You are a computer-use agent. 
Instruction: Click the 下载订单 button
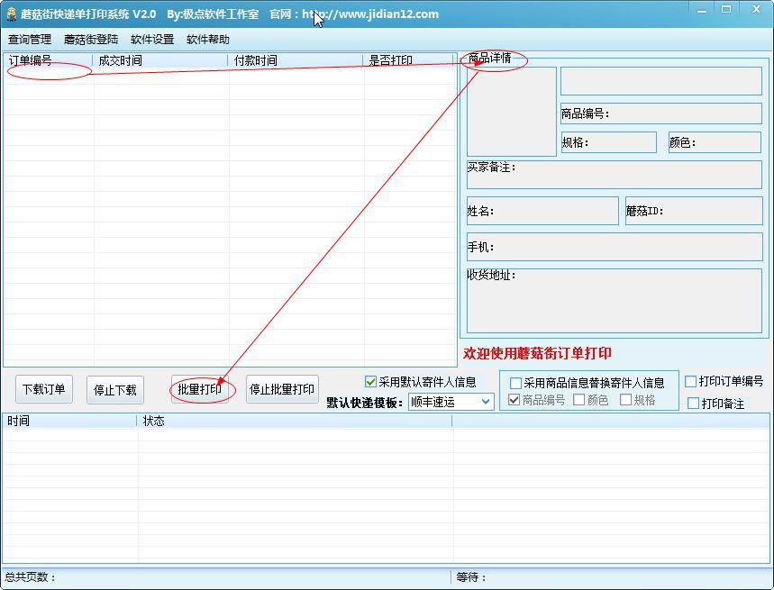coord(44,389)
